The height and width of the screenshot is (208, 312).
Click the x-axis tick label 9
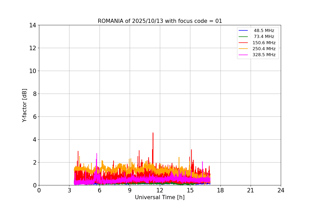130,190
